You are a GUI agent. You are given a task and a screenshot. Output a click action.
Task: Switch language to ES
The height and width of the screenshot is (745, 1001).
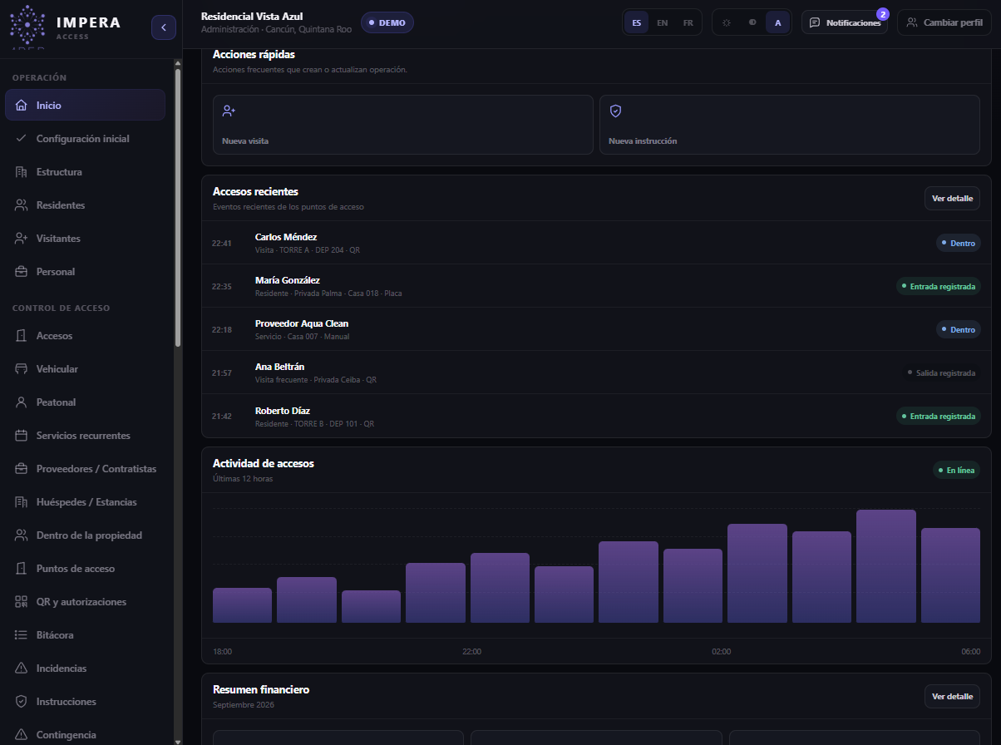click(637, 22)
